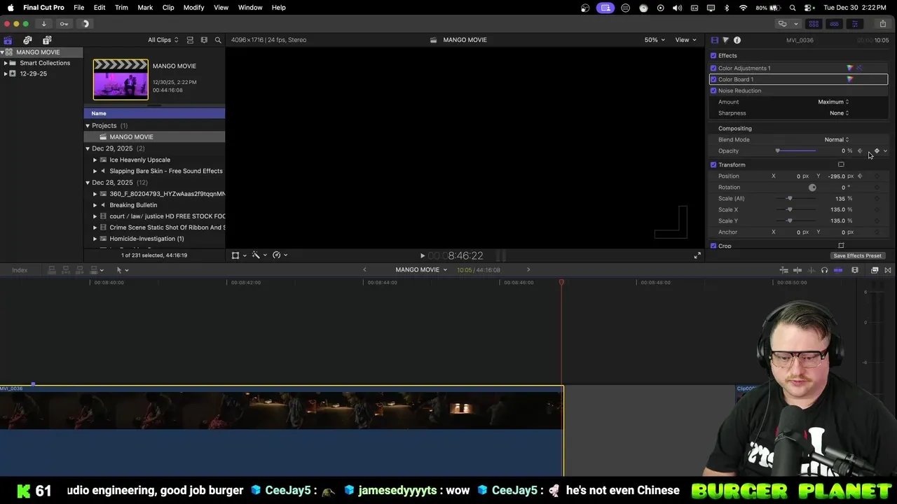The width and height of the screenshot is (897, 504).
Task: Toggle the Inspector panel sliders button
Action: tap(854, 24)
